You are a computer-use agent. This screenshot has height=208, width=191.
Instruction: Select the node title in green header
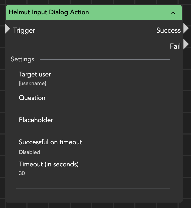click(x=49, y=12)
